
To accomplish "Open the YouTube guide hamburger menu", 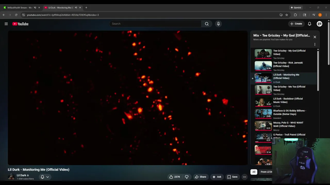I will (x=6, y=24).
